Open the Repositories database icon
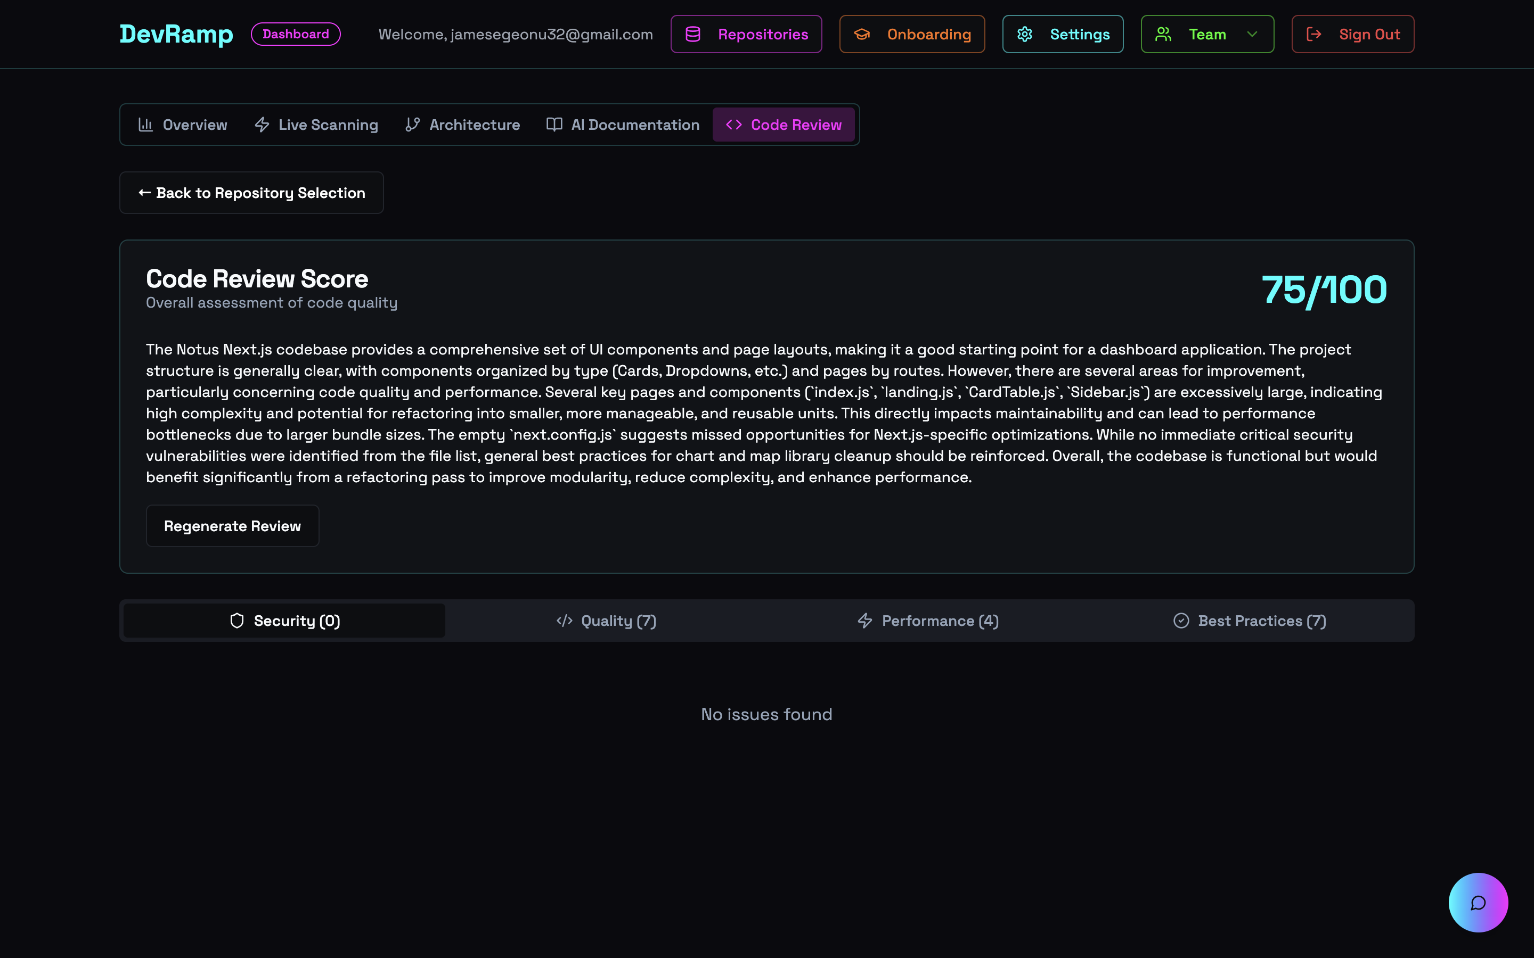 [693, 34]
